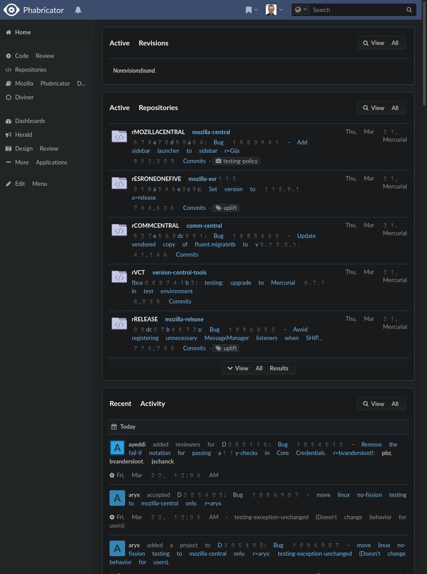Click the Design Review camera icon
This screenshot has height=574, width=427.
8,148
